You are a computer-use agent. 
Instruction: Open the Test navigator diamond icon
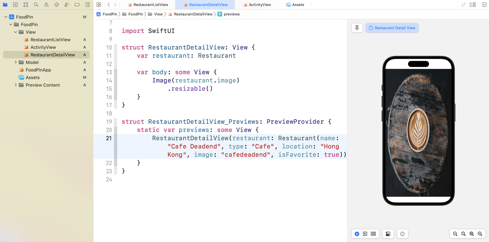pos(57,5)
